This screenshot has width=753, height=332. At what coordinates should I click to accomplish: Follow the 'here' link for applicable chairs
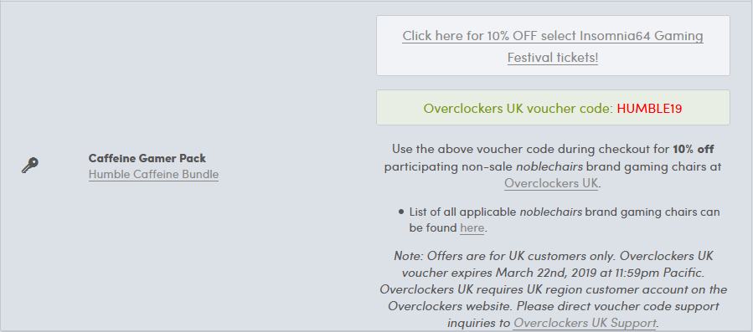pos(472,228)
